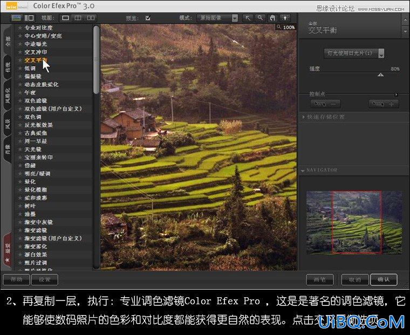410x335 pixels.
Task: Toggle favorite star for 偏振镜
Action: pos(20,77)
